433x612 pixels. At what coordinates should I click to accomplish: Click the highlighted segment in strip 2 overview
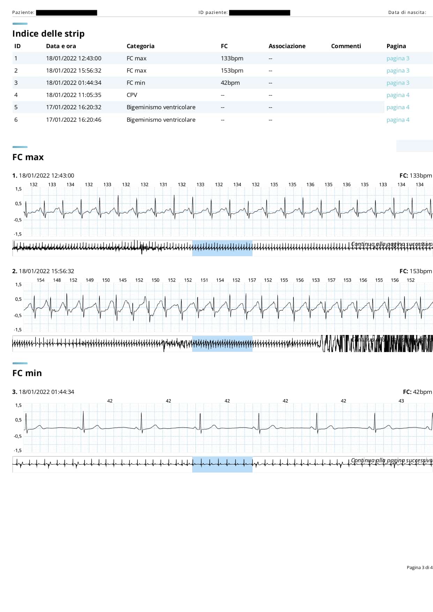tap(222, 344)
